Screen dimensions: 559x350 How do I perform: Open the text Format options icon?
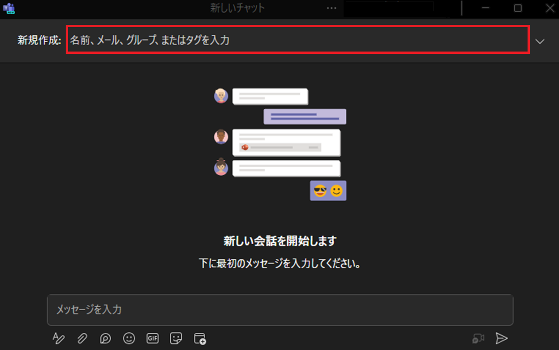point(59,338)
